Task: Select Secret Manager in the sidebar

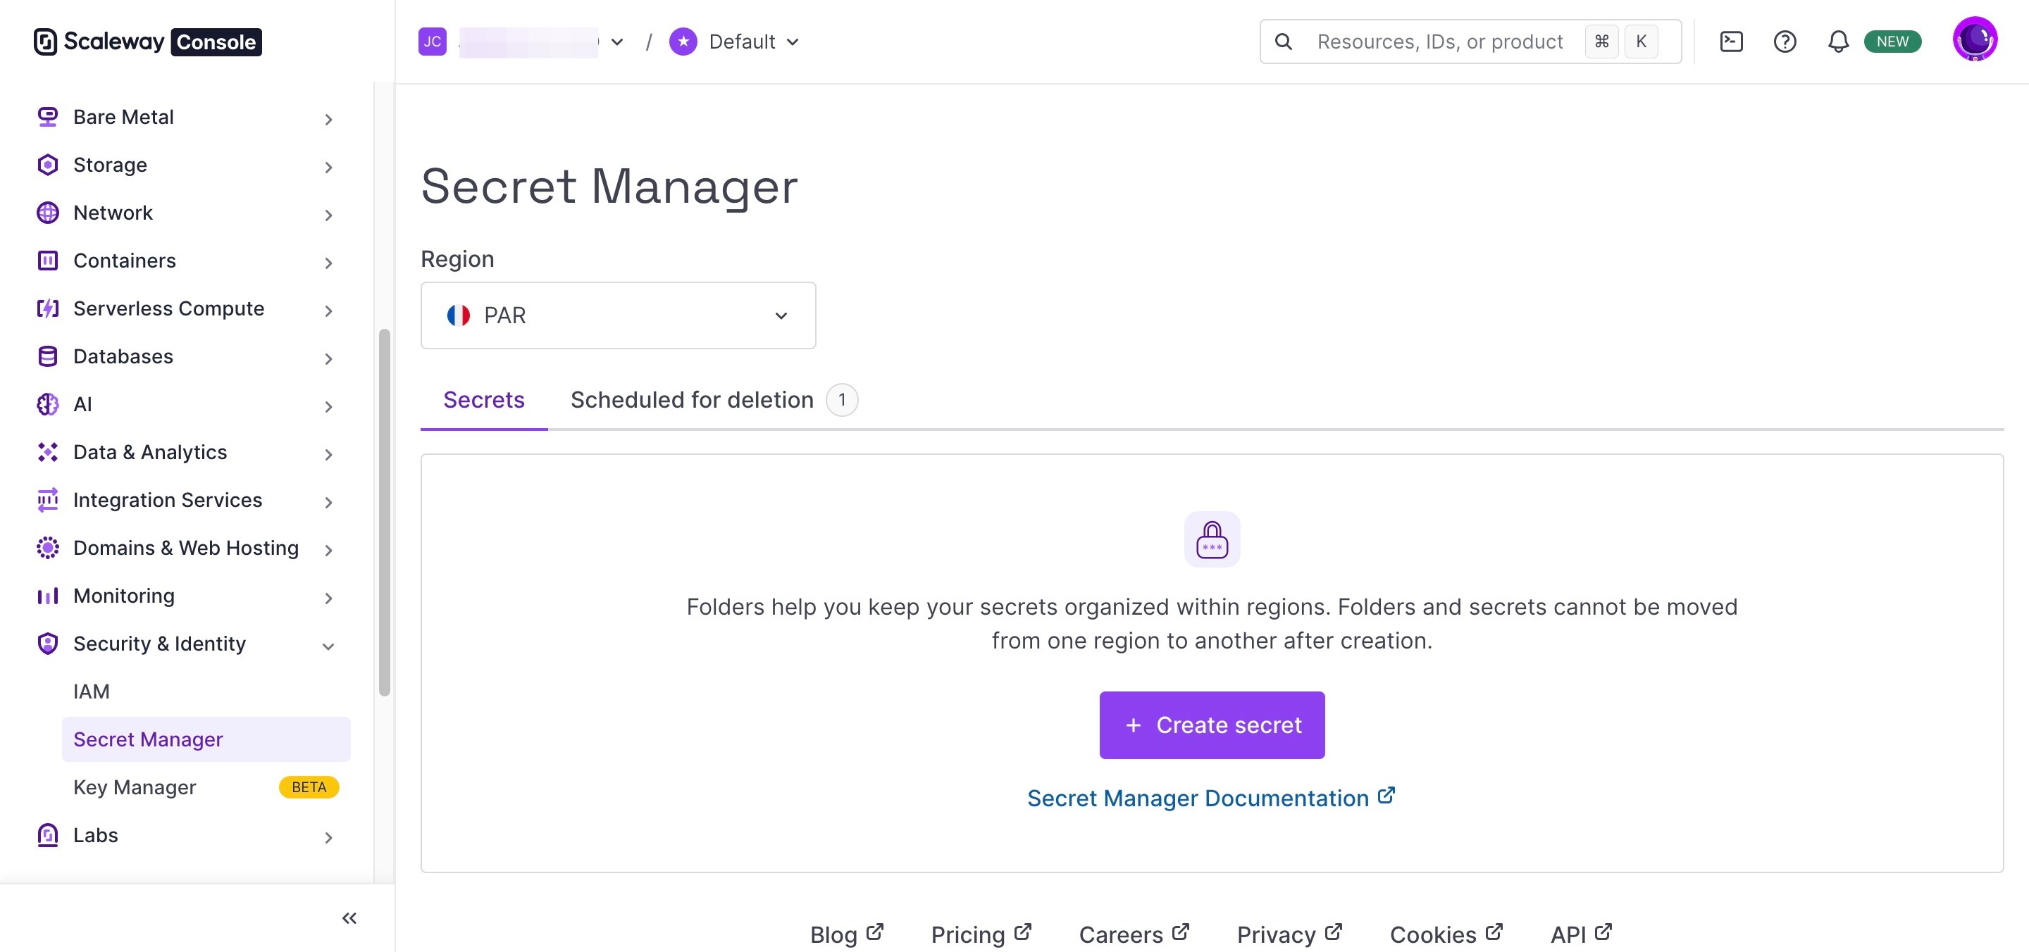Action: 206,739
